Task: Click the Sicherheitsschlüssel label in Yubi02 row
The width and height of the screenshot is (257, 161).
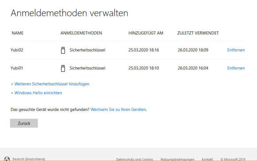Action: (x=87, y=50)
